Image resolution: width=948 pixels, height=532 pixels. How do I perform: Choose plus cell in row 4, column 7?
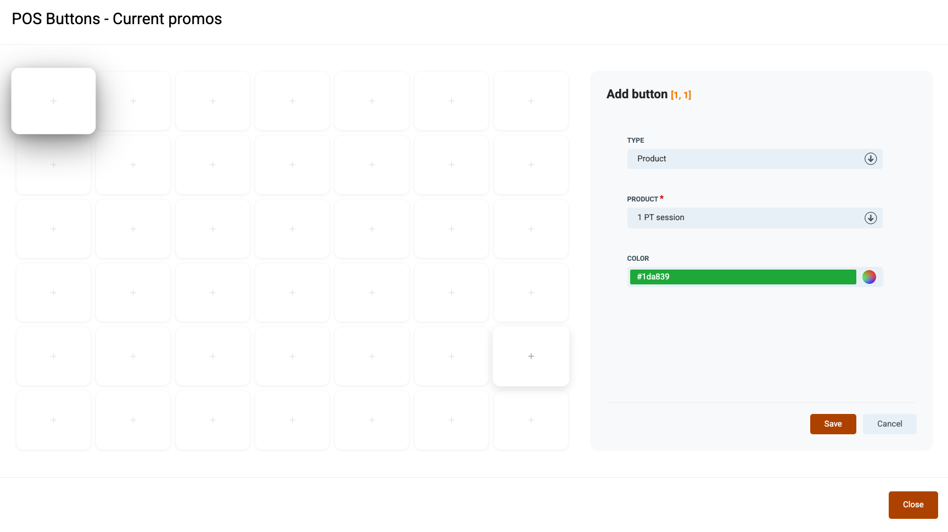(x=531, y=293)
